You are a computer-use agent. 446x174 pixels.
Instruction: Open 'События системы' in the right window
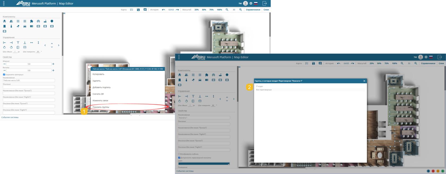click(x=185, y=171)
